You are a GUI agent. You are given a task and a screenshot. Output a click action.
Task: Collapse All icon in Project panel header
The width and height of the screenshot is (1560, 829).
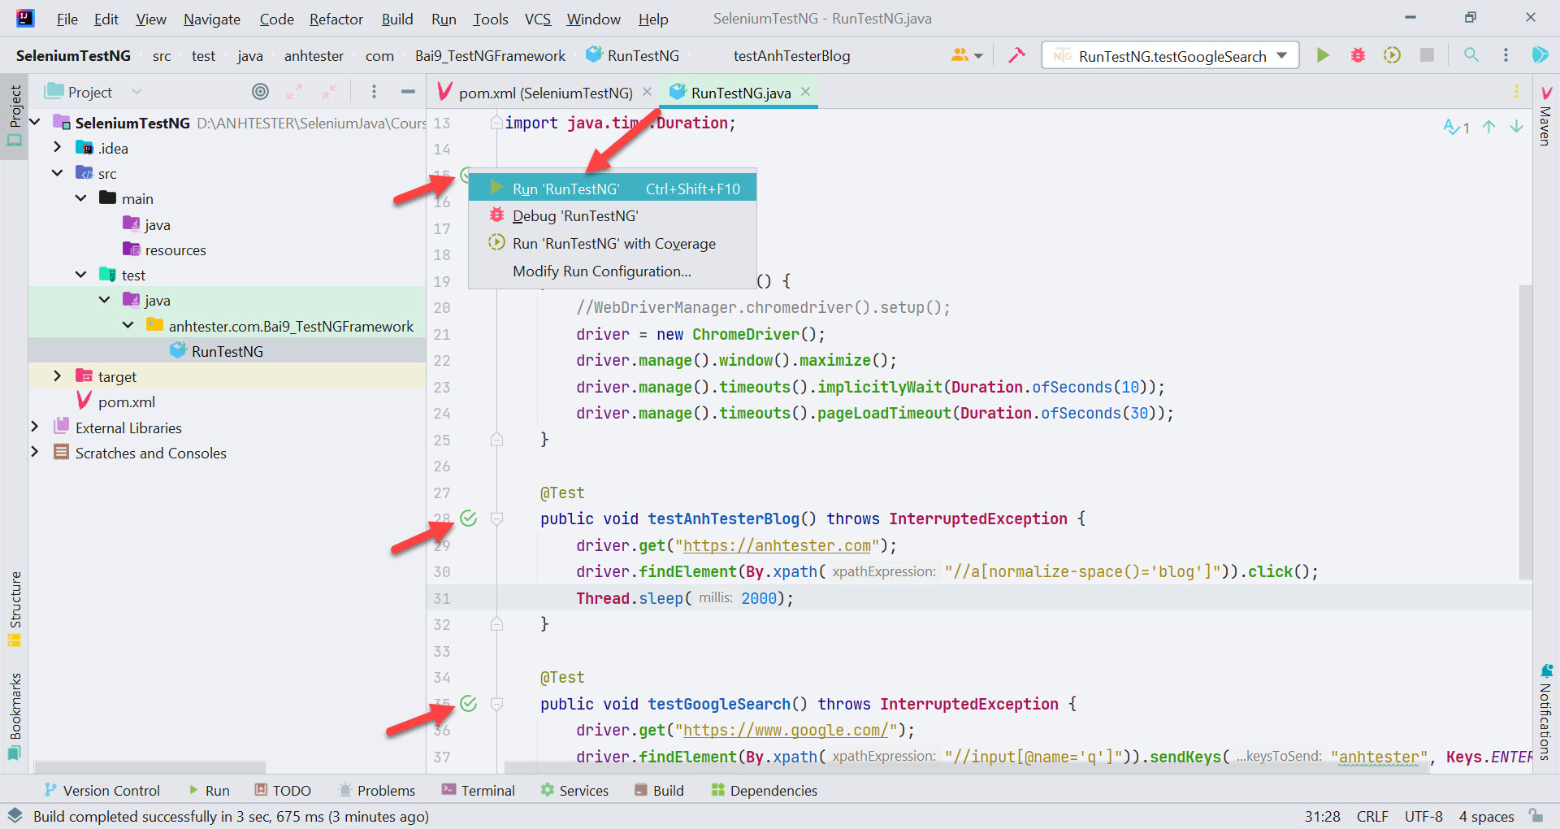click(x=328, y=92)
